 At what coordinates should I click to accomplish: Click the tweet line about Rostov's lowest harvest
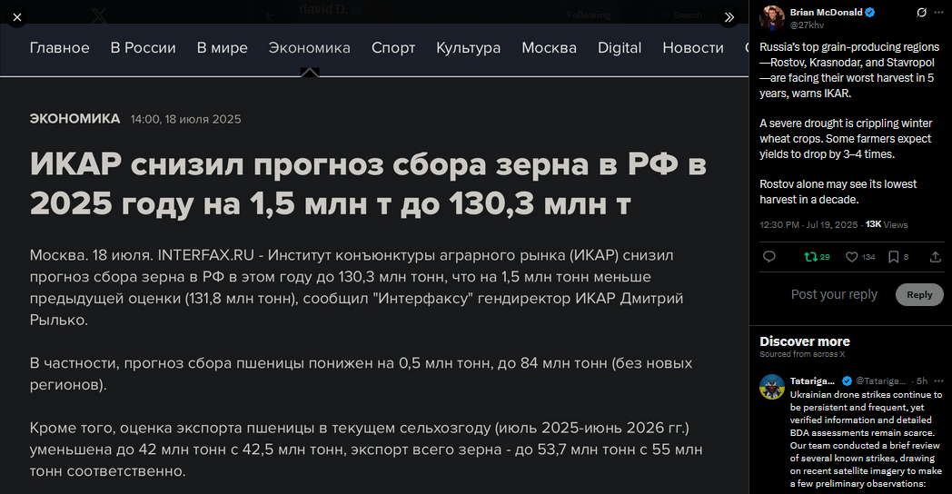838,192
